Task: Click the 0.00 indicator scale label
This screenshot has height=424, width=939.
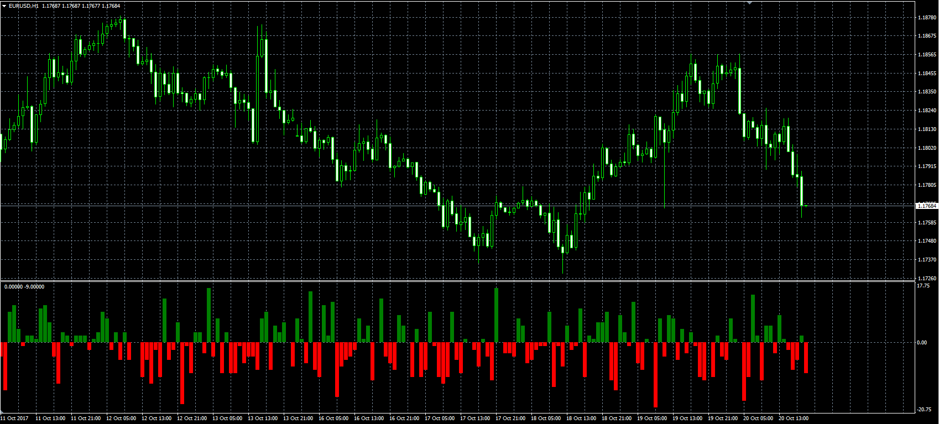Action: click(x=922, y=343)
